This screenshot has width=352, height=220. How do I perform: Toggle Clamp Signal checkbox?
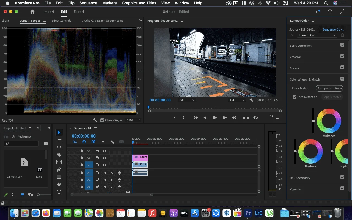tap(102, 120)
